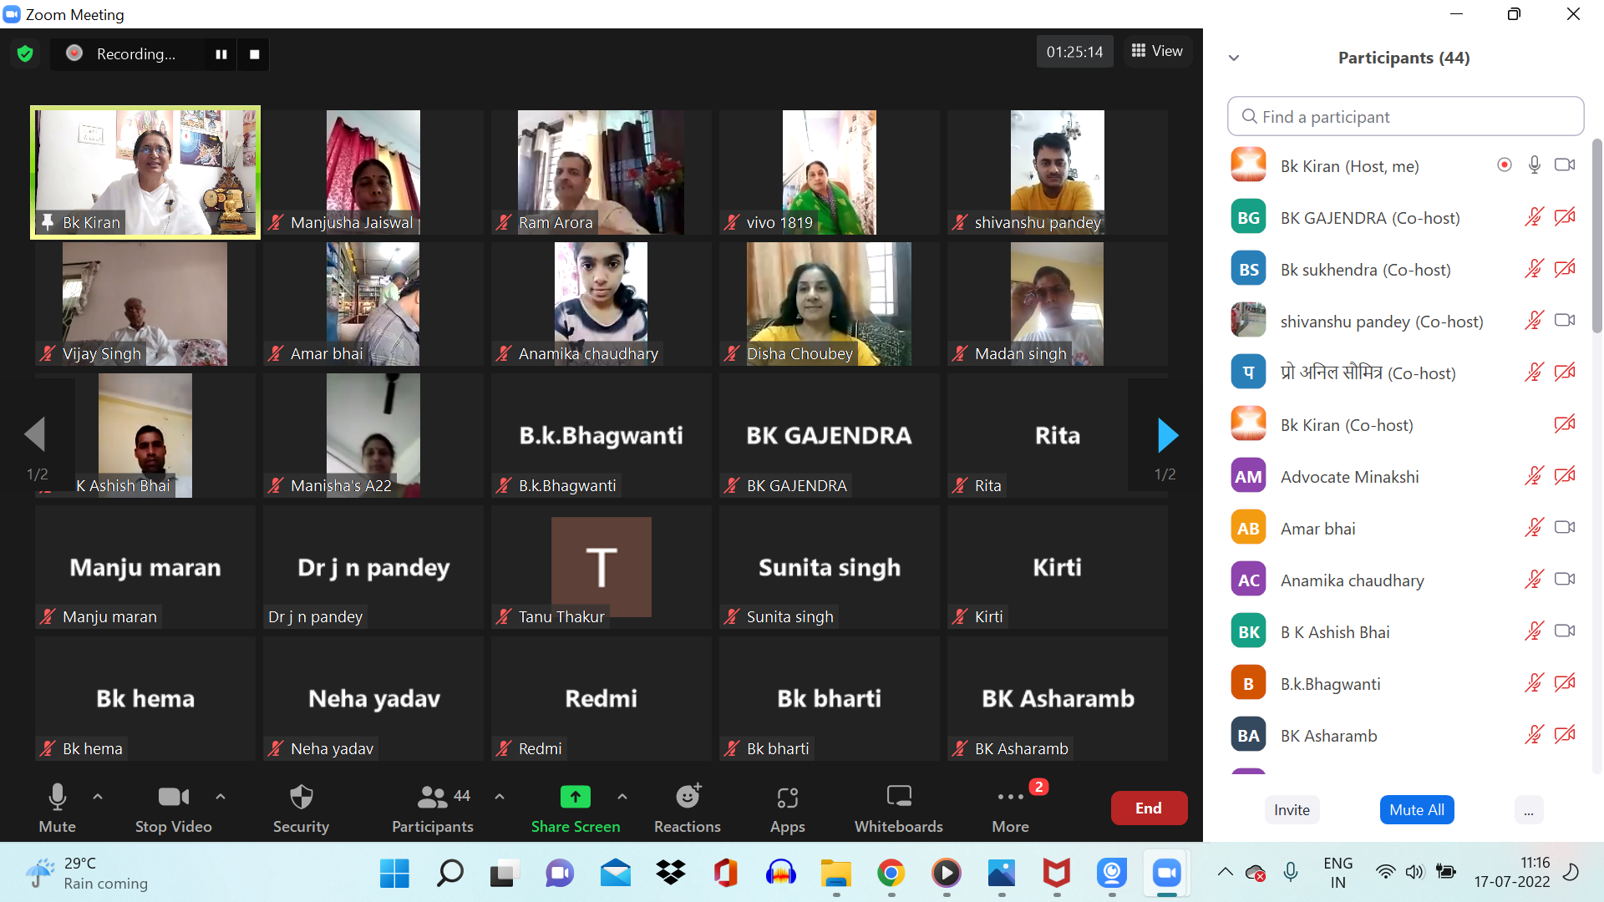Screen dimensions: 1604x902
Task: Open Zoom Apps
Action: pyautogui.click(x=788, y=808)
